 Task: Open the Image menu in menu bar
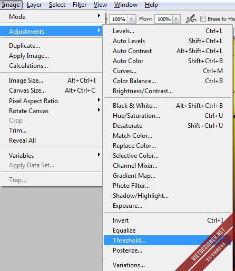[x=11, y=5]
